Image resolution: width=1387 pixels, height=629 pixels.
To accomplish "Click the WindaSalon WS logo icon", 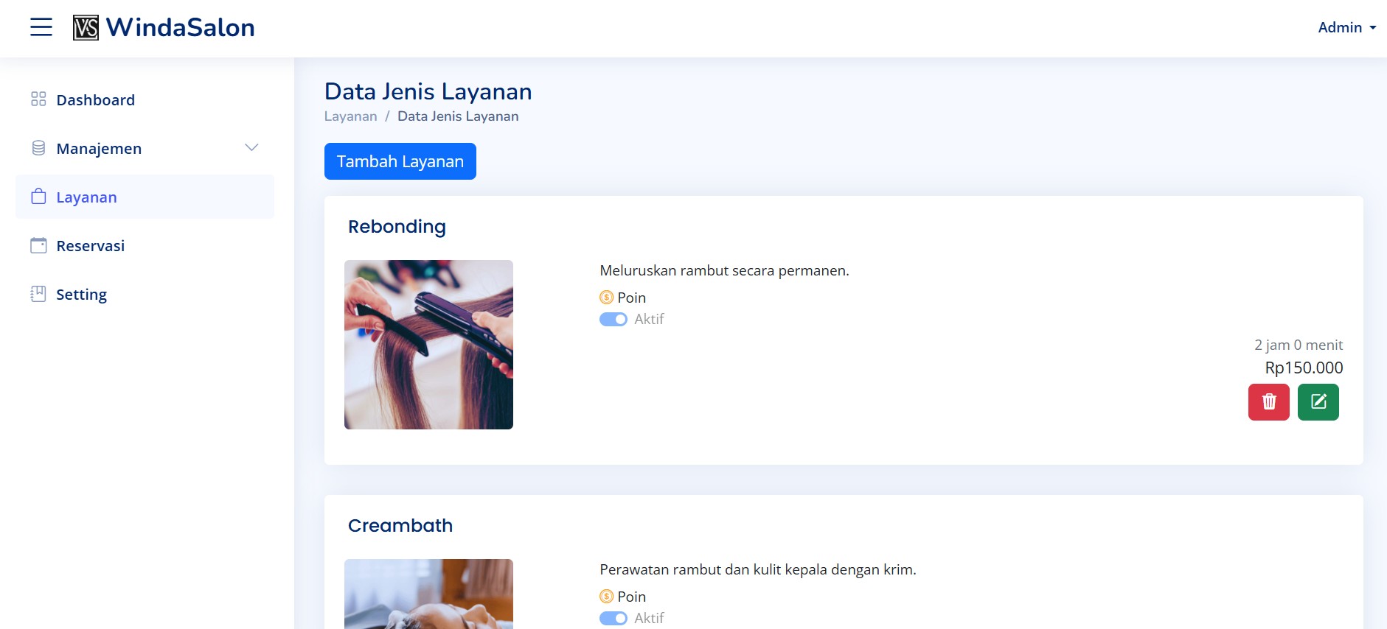I will 86,28.
